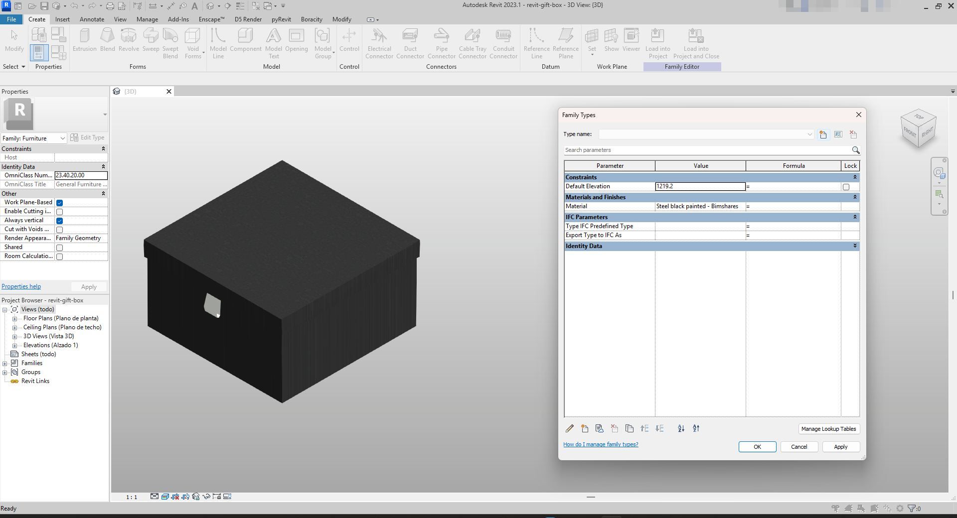The image size is (957, 518).
Task: Open the Model Line tool
Action: tap(218, 44)
